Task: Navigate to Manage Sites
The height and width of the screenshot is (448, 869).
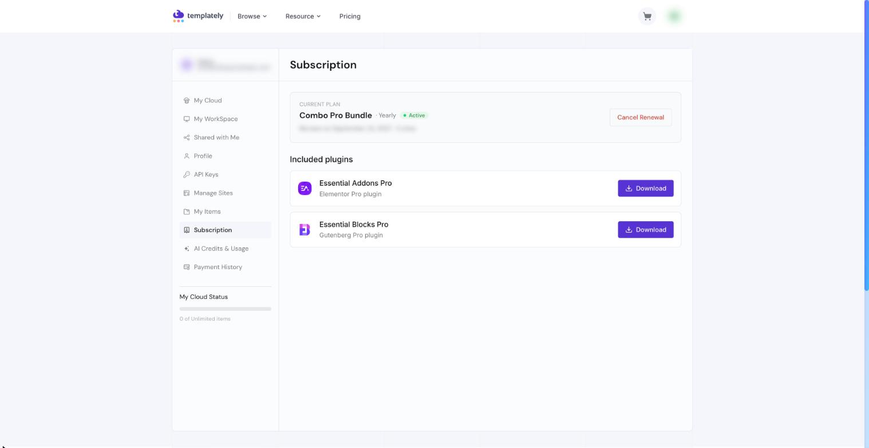Action: pyautogui.click(x=225, y=193)
